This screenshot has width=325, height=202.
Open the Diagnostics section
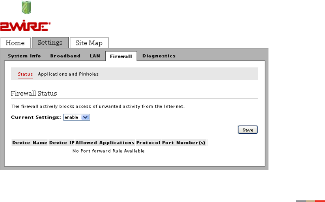click(x=159, y=56)
